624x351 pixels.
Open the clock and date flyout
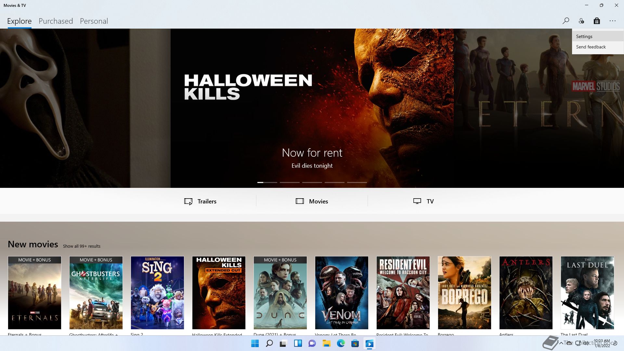click(x=602, y=343)
